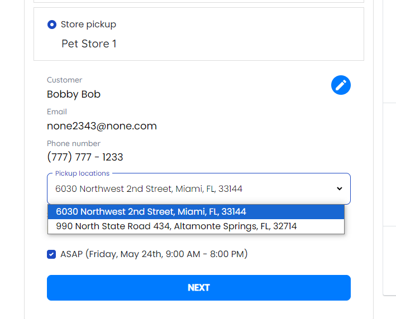Click the Pet Store 1 text

pyautogui.click(x=89, y=43)
